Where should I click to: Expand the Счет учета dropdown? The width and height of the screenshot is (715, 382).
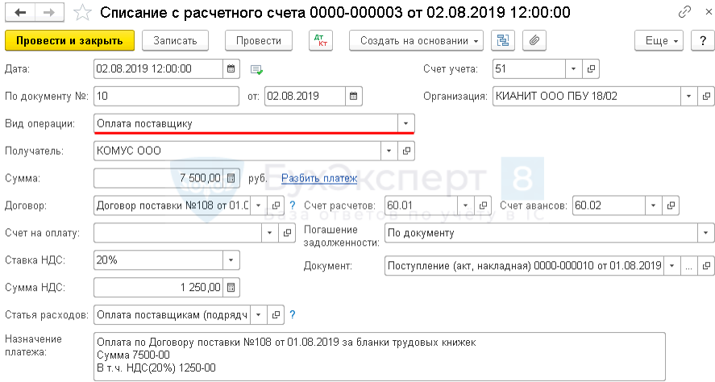pos(574,69)
